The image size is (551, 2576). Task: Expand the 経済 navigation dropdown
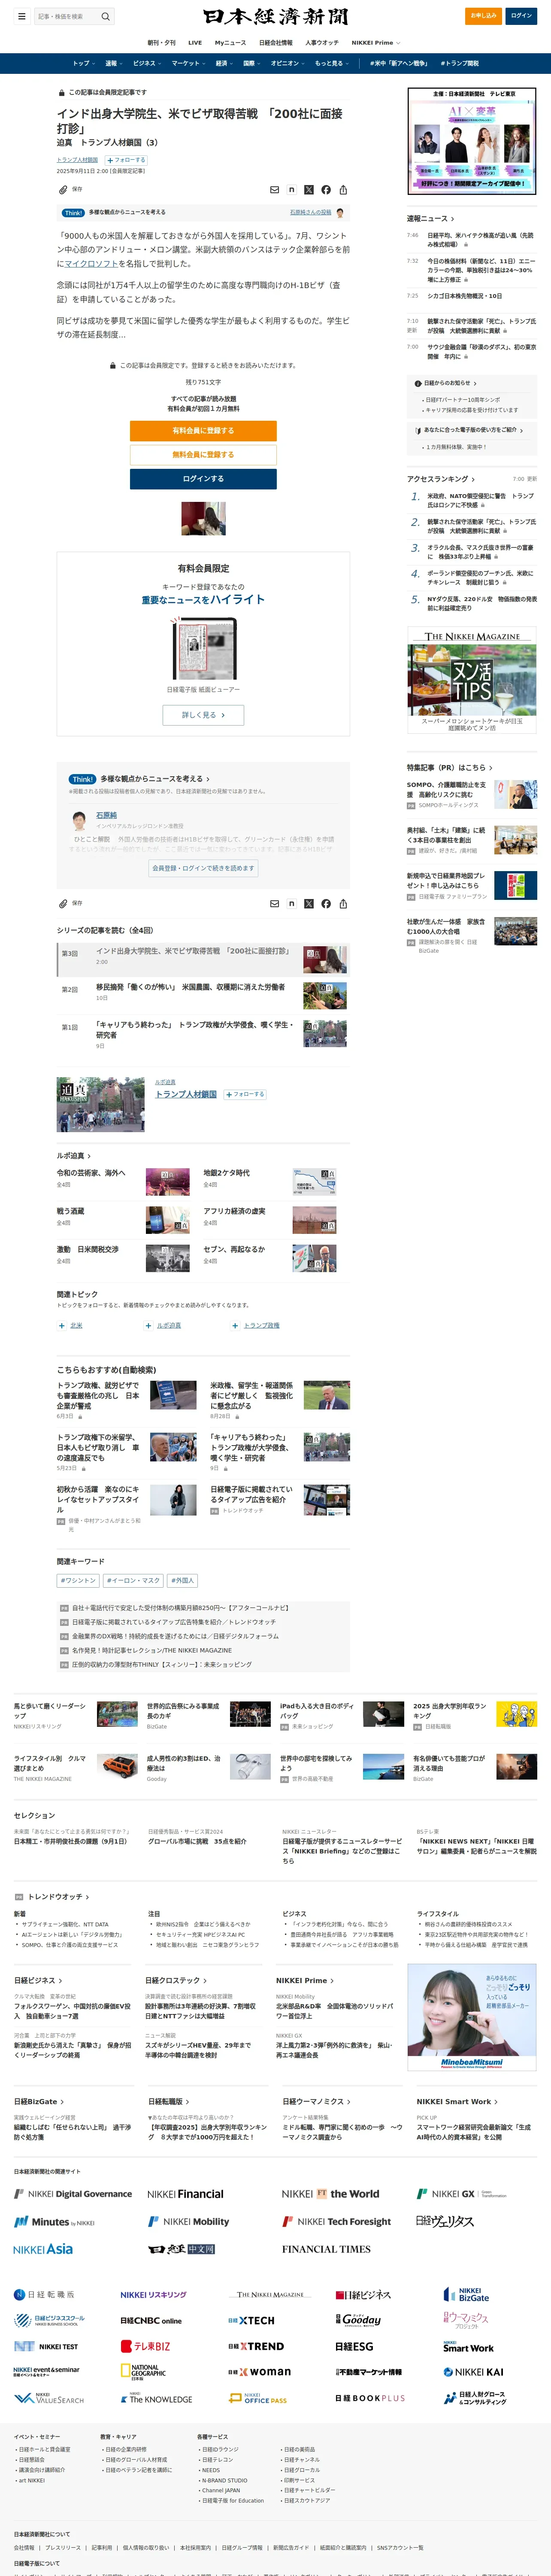tap(225, 63)
